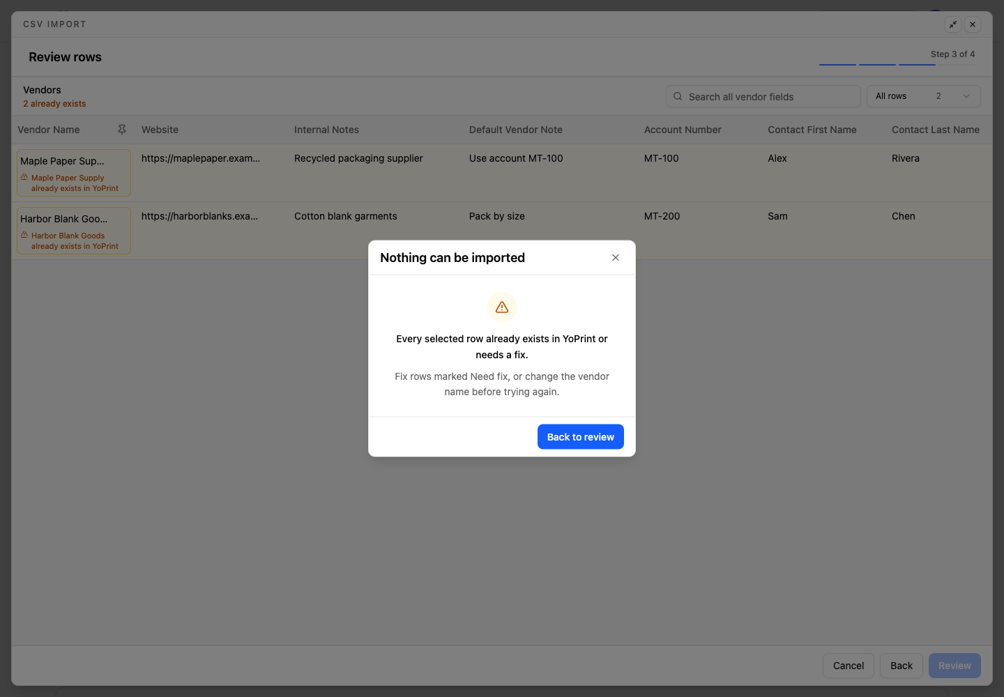
Task: Focus the Search all vendor fields box
Action: click(x=763, y=97)
